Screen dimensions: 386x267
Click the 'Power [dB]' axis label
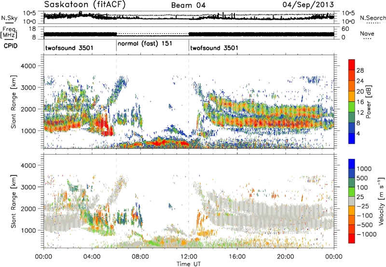click(368, 102)
